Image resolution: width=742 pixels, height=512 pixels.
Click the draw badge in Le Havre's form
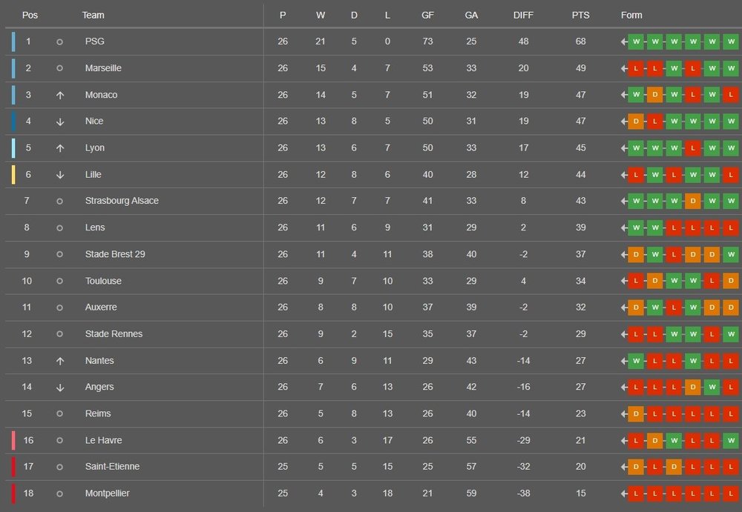pyautogui.click(x=654, y=440)
